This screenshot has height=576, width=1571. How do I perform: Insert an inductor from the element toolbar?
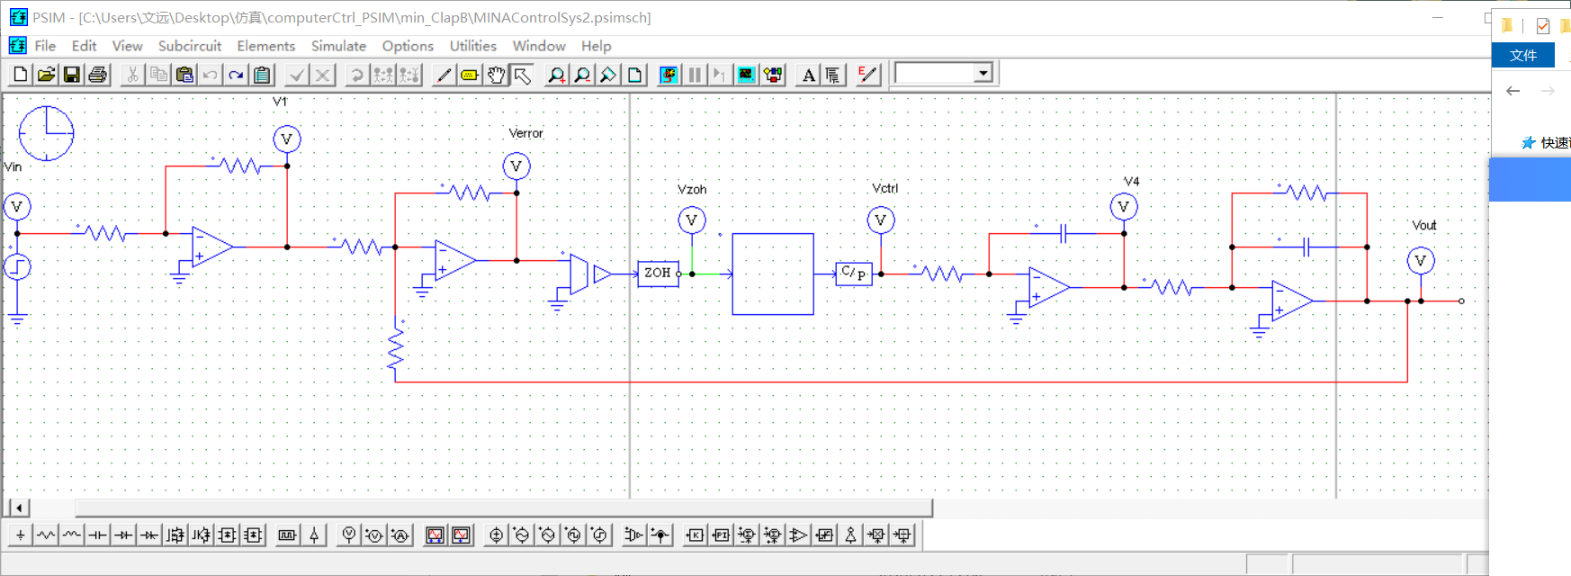[72, 535]
